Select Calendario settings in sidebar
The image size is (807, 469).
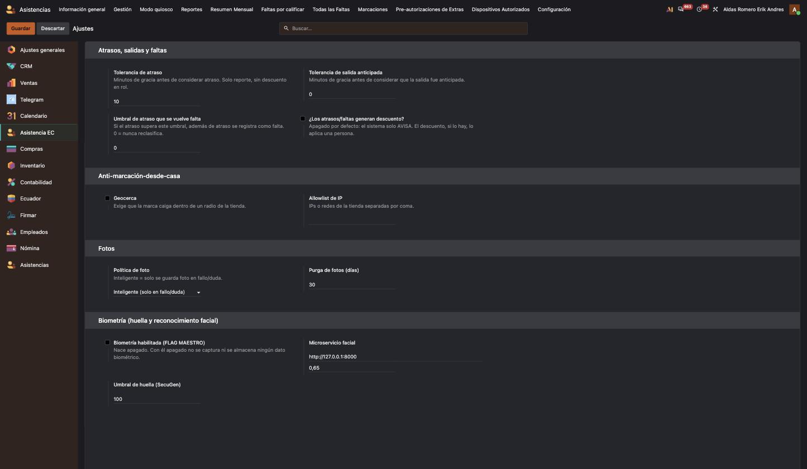click(x=39, y=116)
